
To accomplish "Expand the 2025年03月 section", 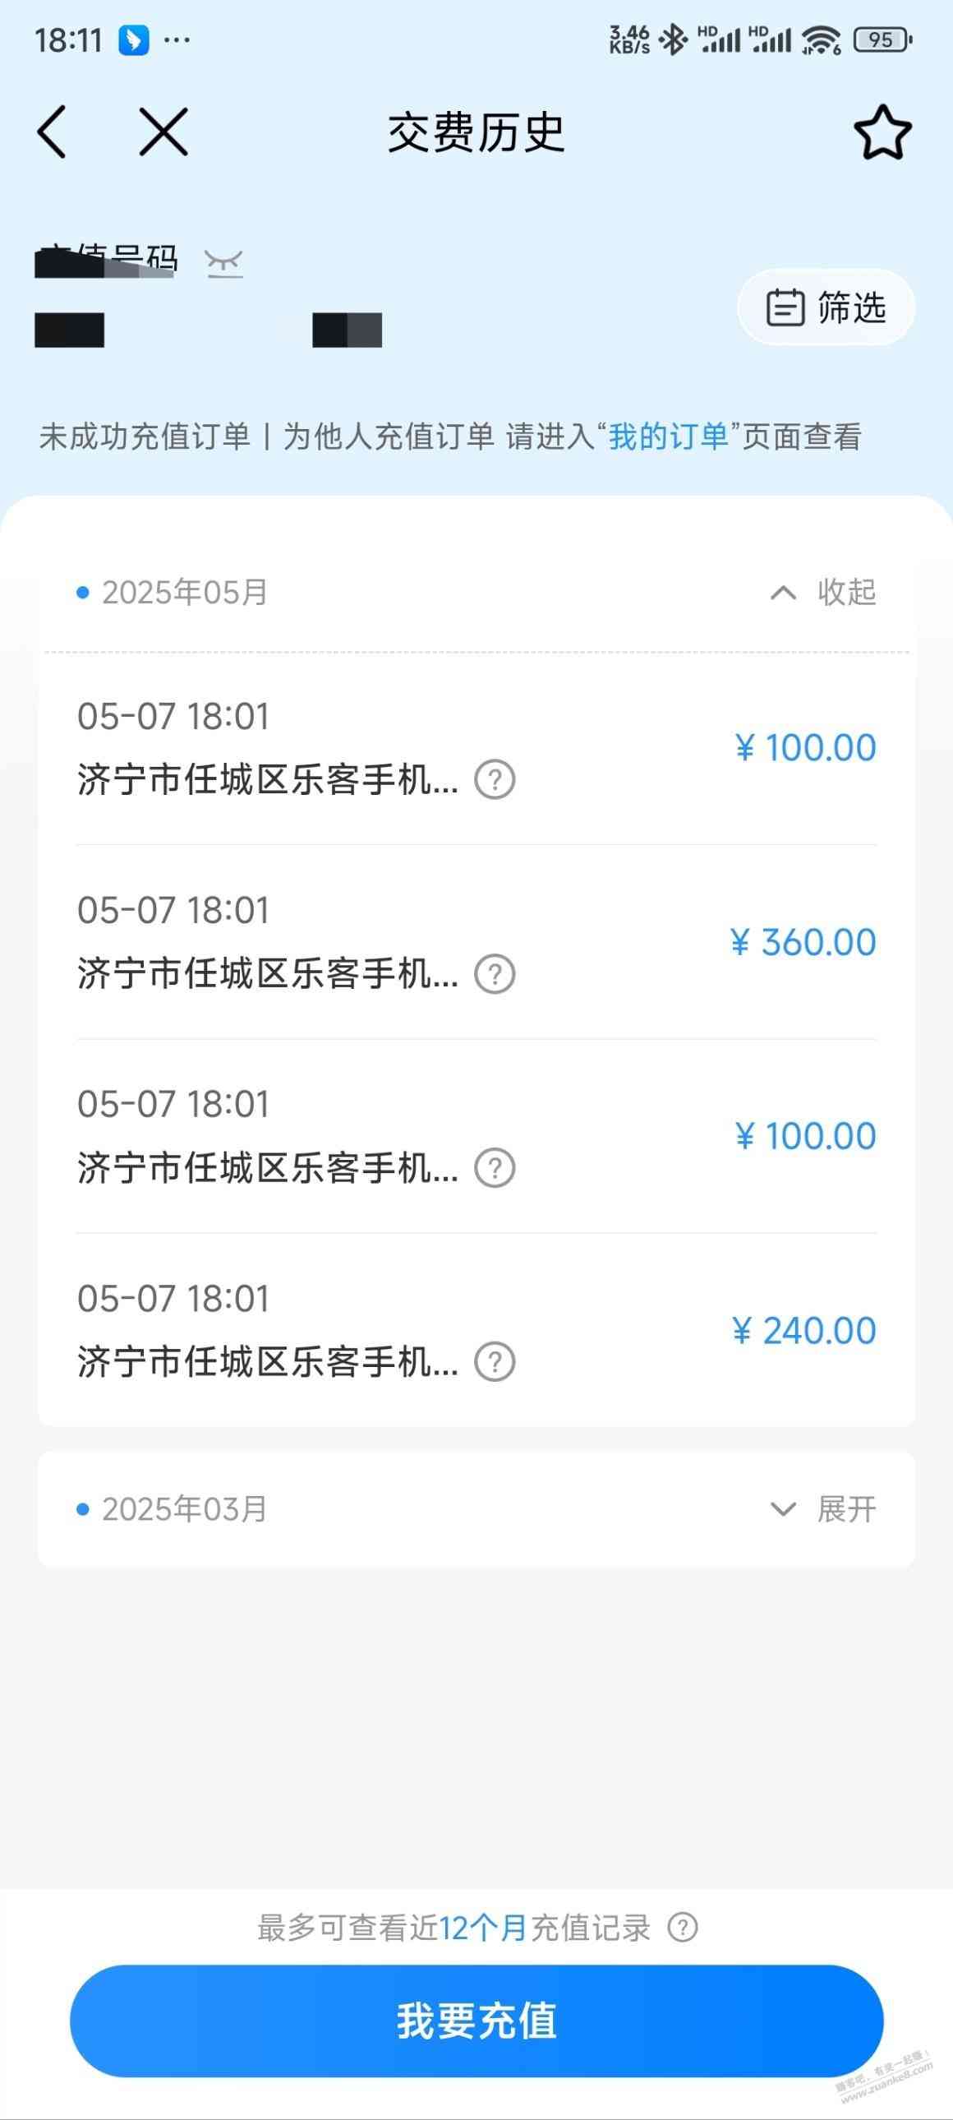I will pos(822,1509).
